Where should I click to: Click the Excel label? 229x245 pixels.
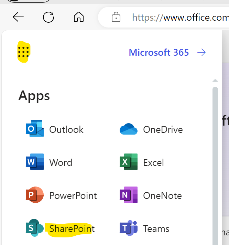154,162
